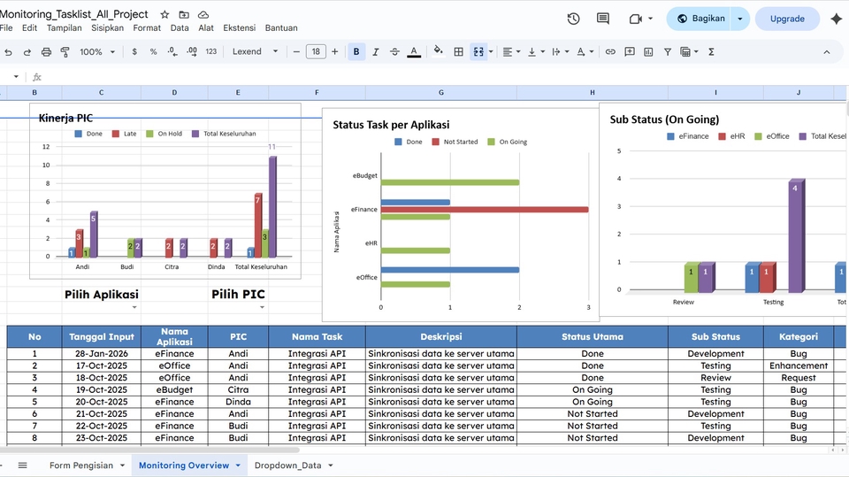Open the Sisipkan menu
The width and height of the screenshot is (849, 477).
107,27
